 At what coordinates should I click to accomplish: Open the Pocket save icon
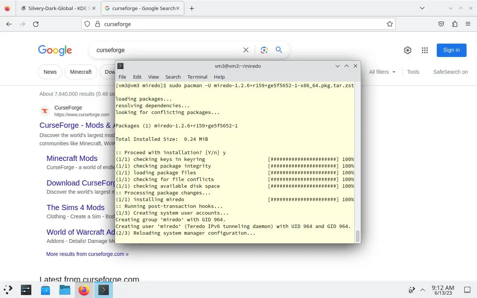(441, 24)
